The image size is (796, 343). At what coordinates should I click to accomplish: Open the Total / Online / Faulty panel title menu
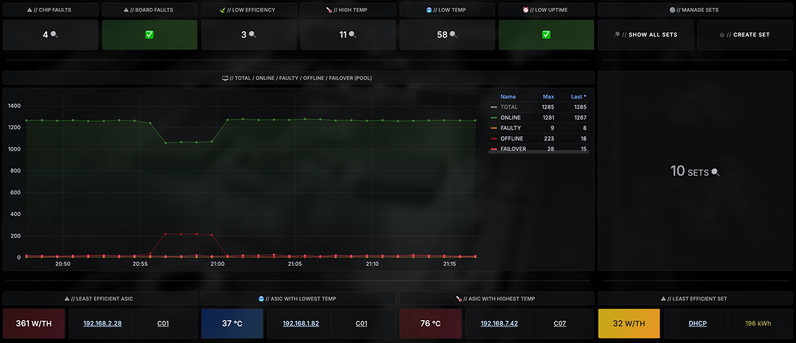297,78
